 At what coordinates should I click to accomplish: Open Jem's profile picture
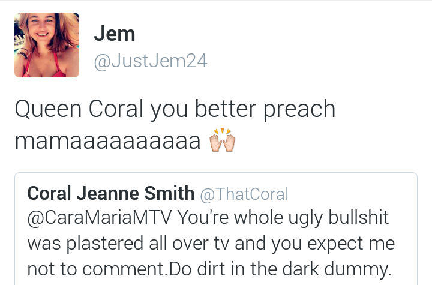coord(47,45)
